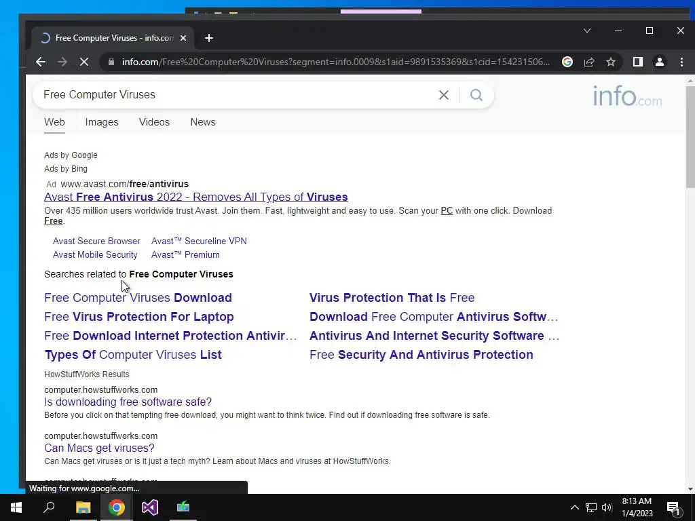Image resolution: width=695 pixels, height=521 pixels.
Task: Open Free Virus Protection For Laptop search
Action: click(x=138, y=317)
